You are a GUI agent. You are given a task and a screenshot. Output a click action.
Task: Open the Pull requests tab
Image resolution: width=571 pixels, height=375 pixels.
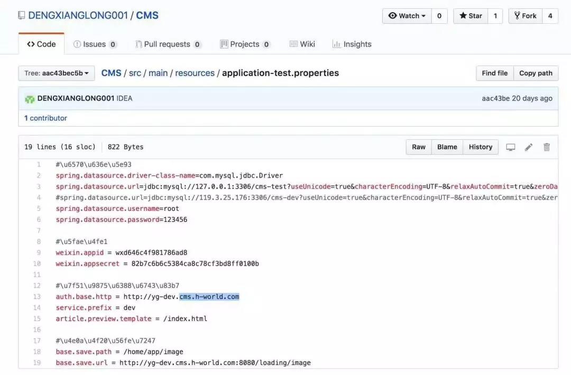pos(168,44)
